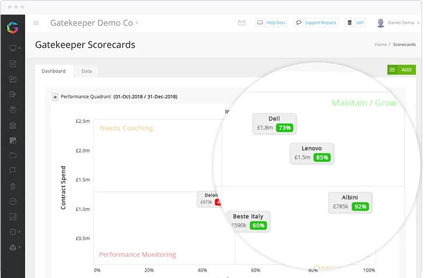The image size is (425, 278).
Task: Click the Performance Quadrant date range text
Action: [x=145, y=97]
